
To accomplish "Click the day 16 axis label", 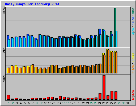I will 68,103.
